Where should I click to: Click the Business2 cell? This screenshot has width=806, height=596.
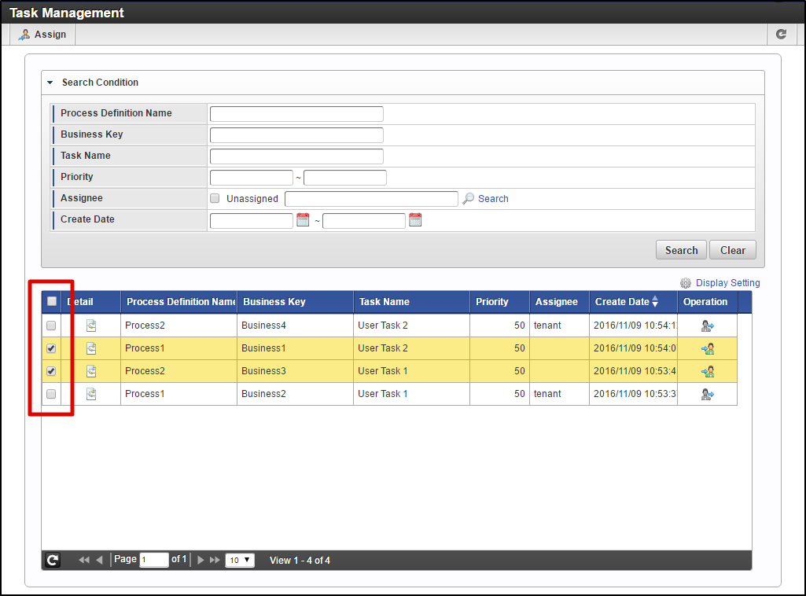[x=295, y=394]
